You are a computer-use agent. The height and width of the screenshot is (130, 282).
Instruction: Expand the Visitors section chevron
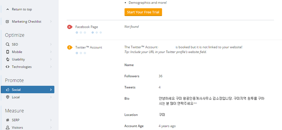coord(51,127)
